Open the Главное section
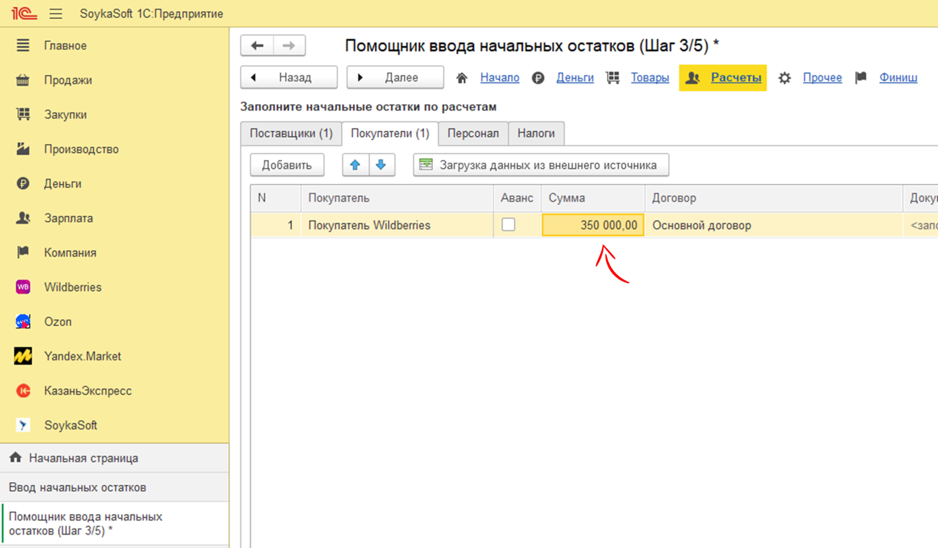 point(65,46)
